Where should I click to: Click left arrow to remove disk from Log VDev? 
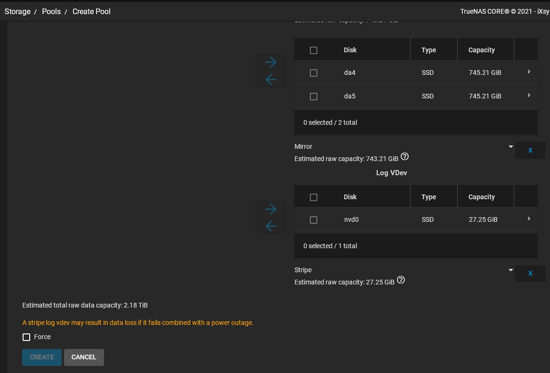[x=271, y=226]
